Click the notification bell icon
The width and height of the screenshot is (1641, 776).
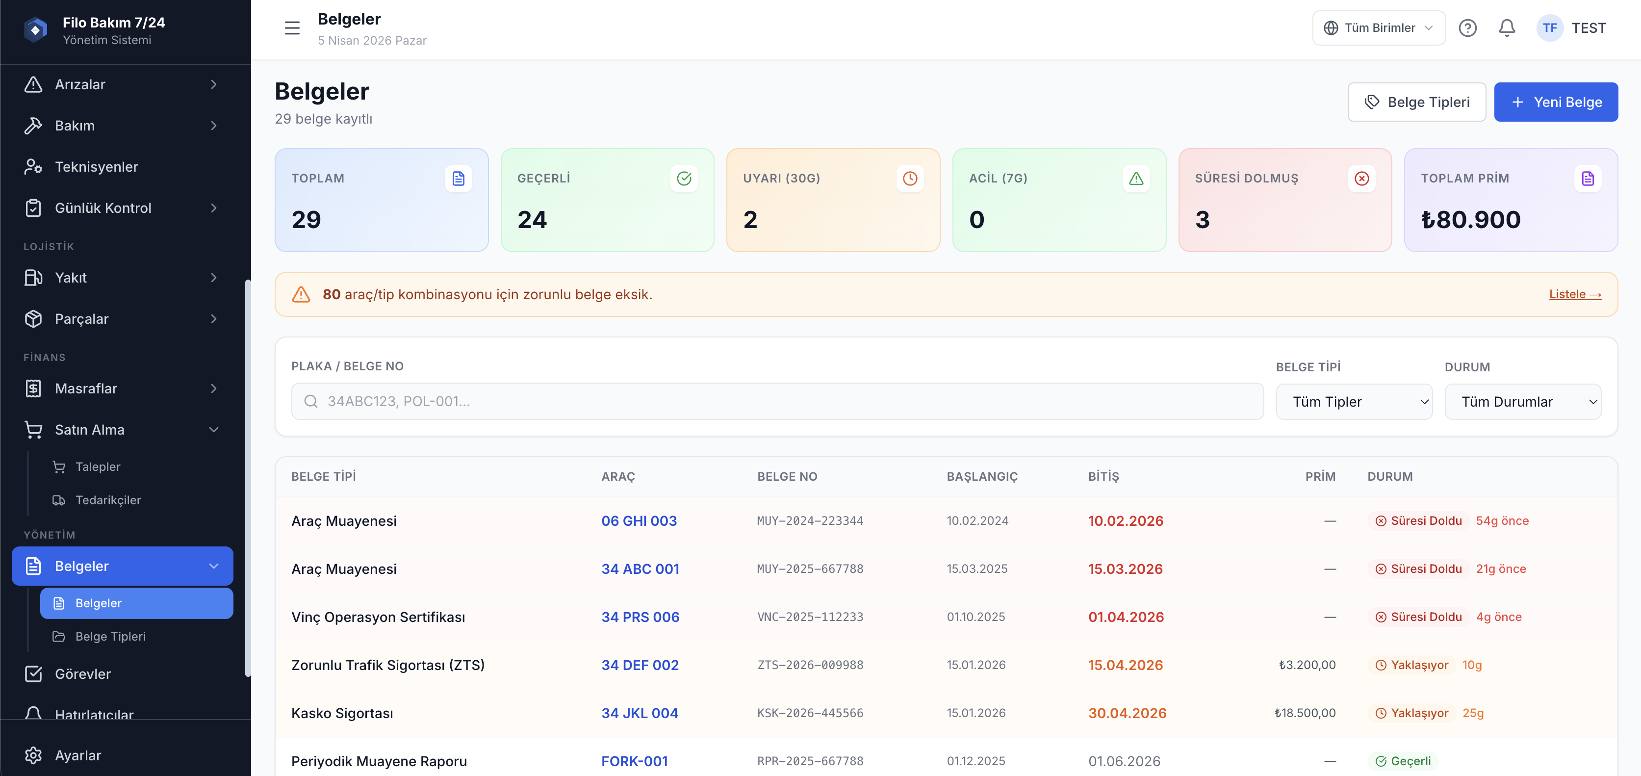point(1507,28)
